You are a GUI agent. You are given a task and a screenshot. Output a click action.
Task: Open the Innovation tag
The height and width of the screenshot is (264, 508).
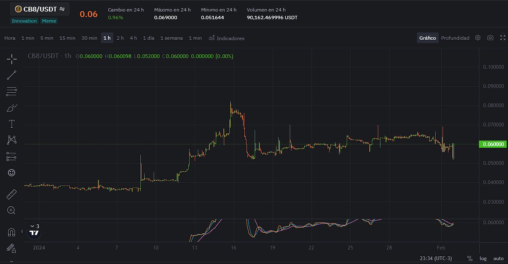[24, 21]
